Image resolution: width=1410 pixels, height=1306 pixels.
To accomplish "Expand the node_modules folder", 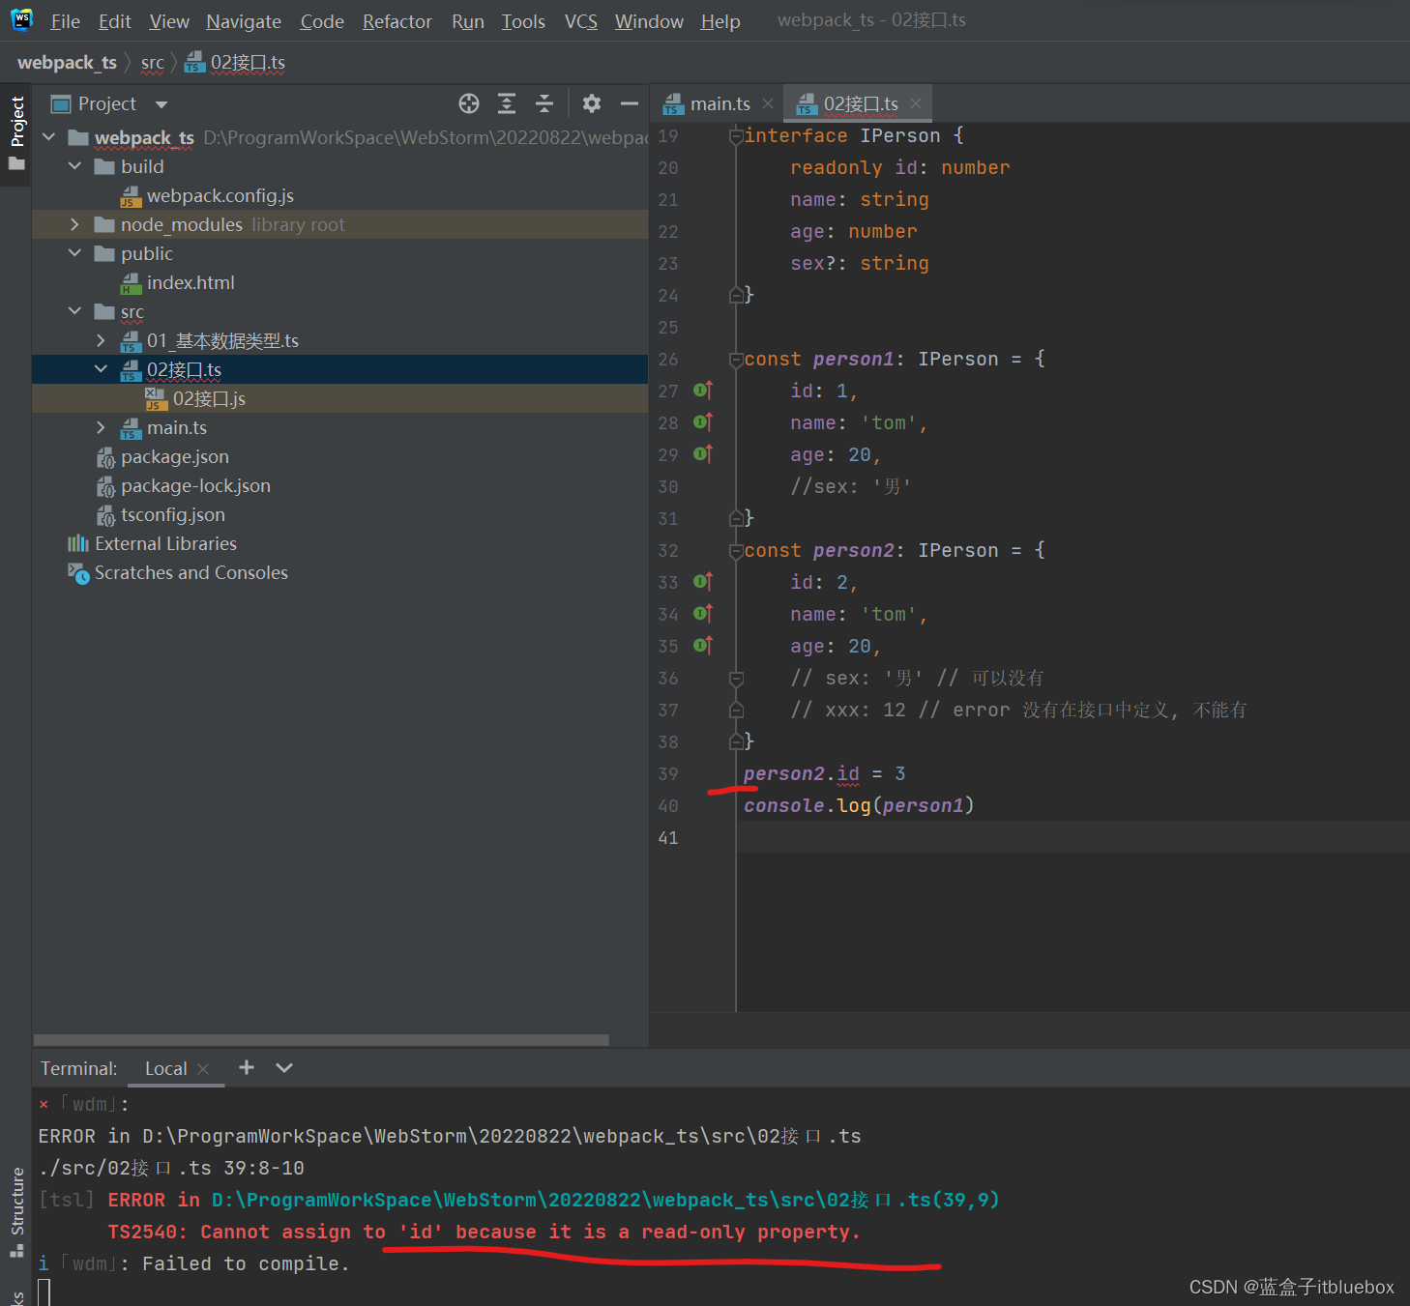I will point(74,224).
